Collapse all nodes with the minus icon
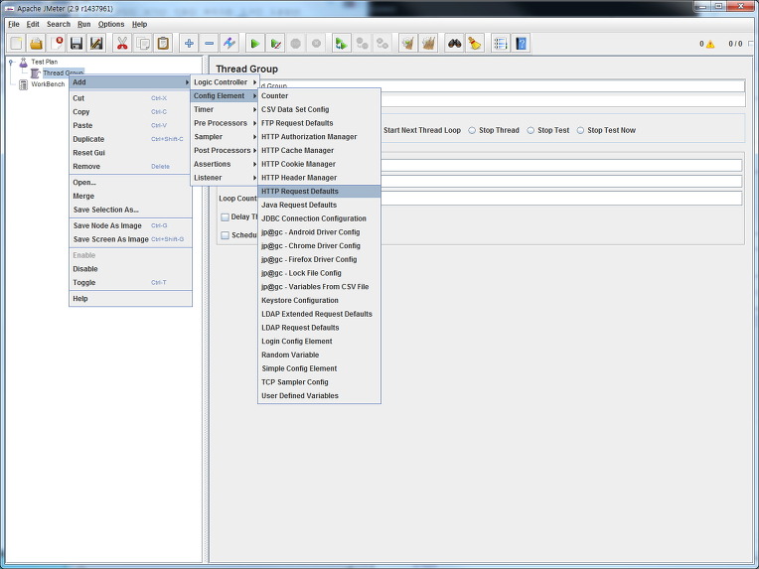The width and height of the screenshot is (759, 569). pos(209,44)
